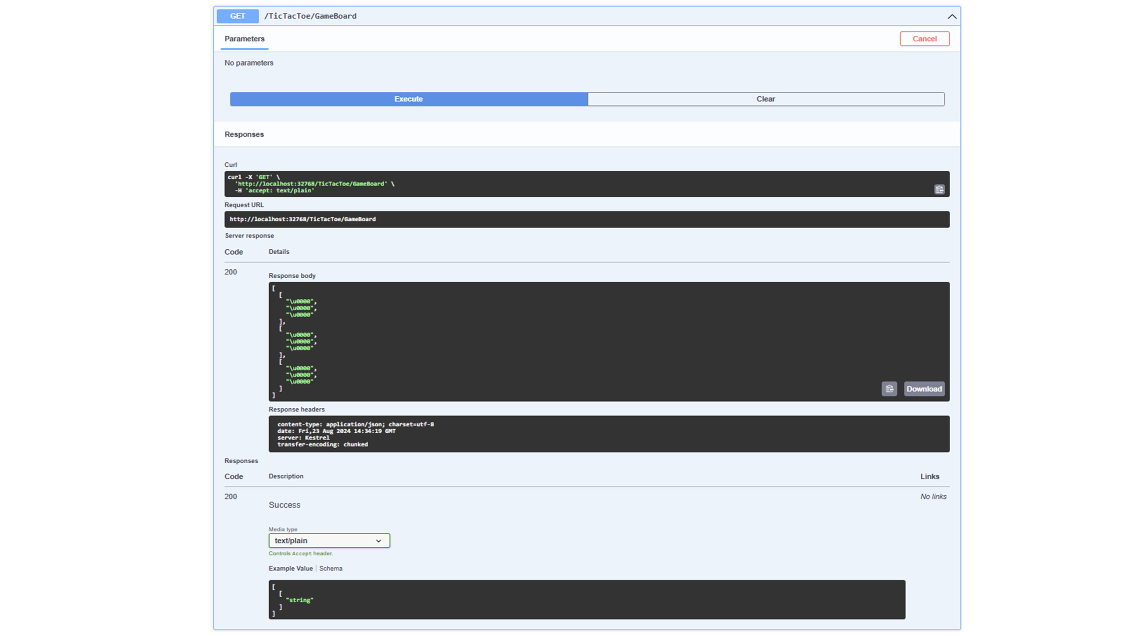Viewport: 1132px width, 636px height.
Task: Select the Parameters tab
Action: point(244,39)
